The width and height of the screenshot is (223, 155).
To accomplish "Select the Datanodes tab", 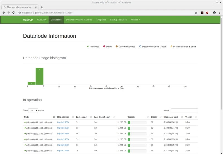I will [x=56, y=20].
